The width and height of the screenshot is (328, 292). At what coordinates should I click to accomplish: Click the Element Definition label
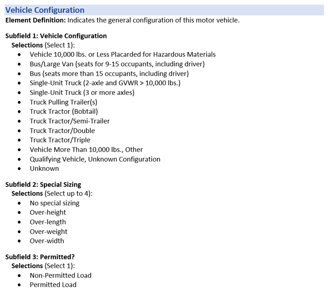[x=36, y=20]
